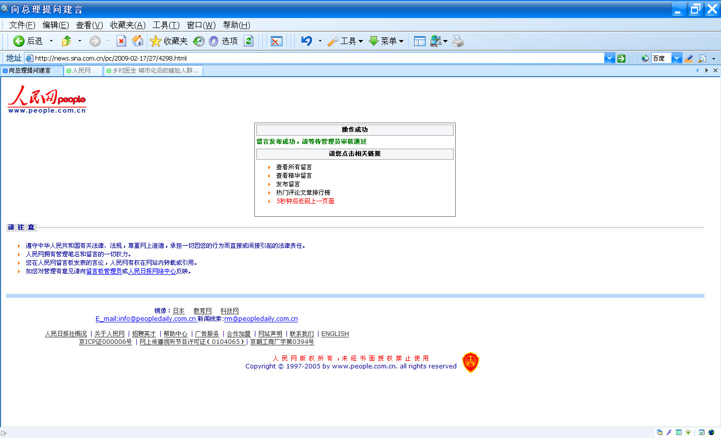Open the Favorites star icon
The width and height of the screenshot is (721, 438).
point(156,41)
